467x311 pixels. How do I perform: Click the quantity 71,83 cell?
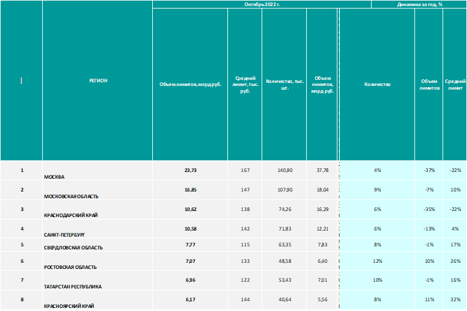284,229
